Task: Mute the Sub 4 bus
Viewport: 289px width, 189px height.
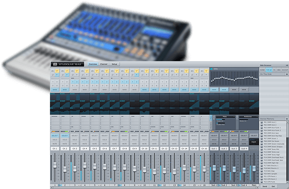Action: [244, 144]
